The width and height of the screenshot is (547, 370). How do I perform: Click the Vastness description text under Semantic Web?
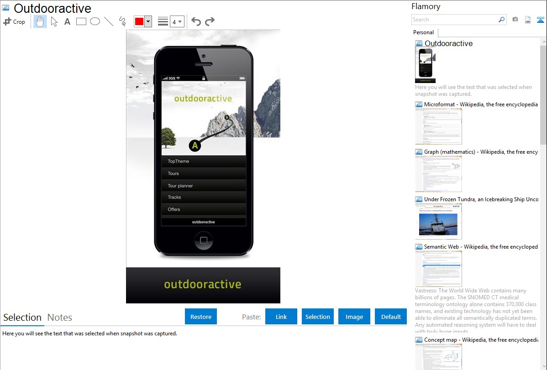[476, 311]
